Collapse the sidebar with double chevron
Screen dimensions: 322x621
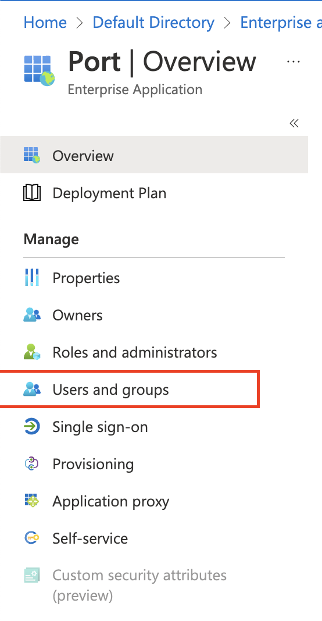294,123
